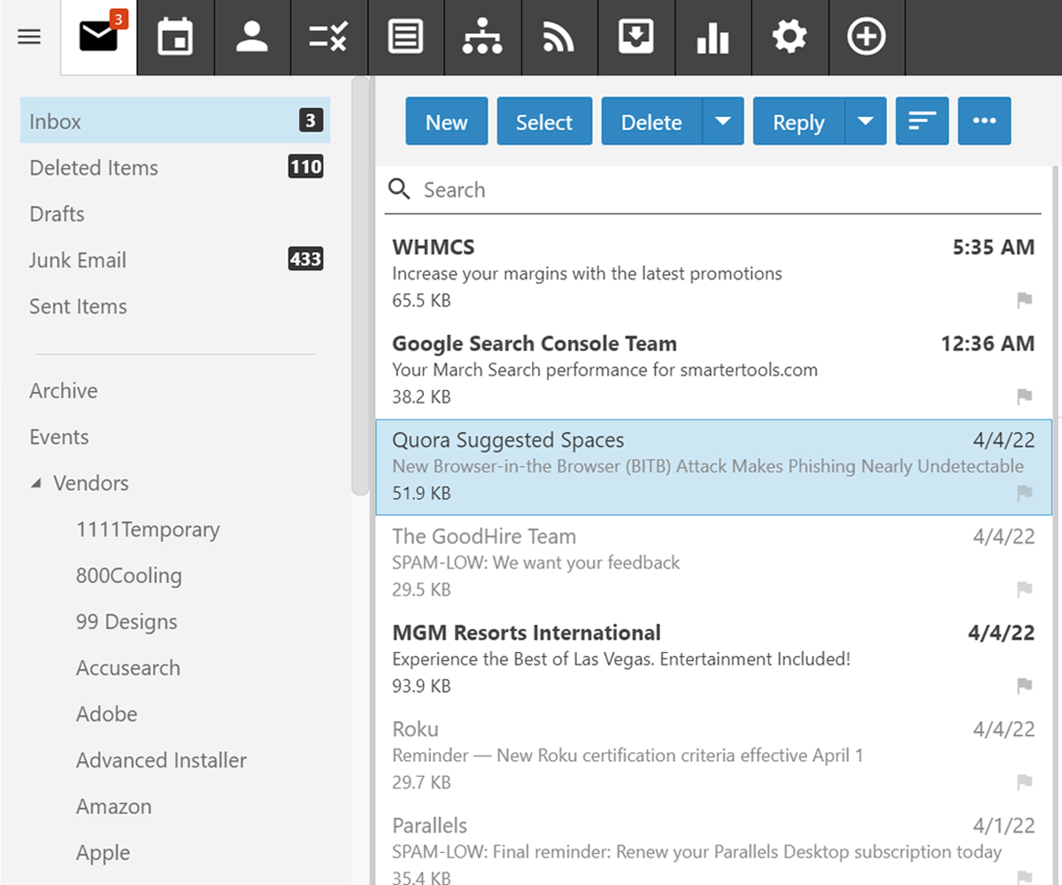Viewport: 1062px width, 885px height.
Task: Flag the WHMCS email
Action: 1024,301
